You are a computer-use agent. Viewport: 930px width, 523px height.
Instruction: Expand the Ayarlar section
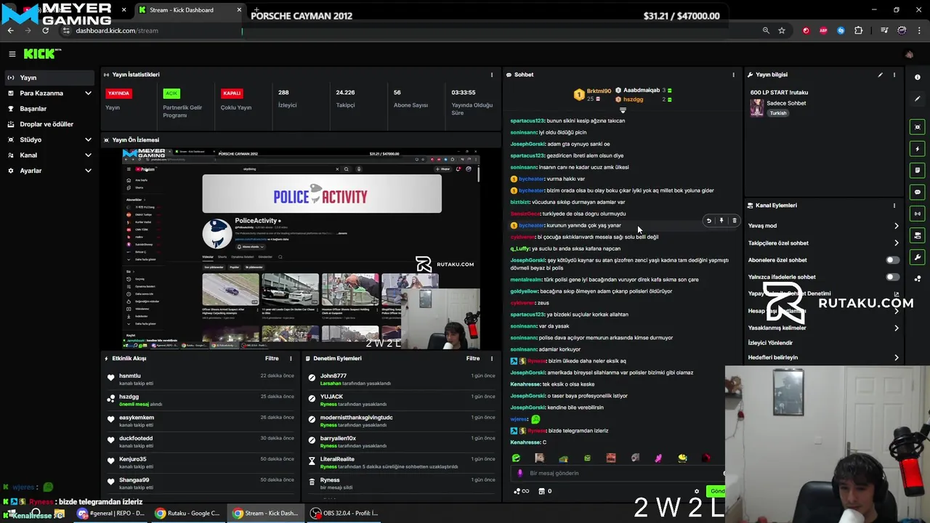coord(49,171)
